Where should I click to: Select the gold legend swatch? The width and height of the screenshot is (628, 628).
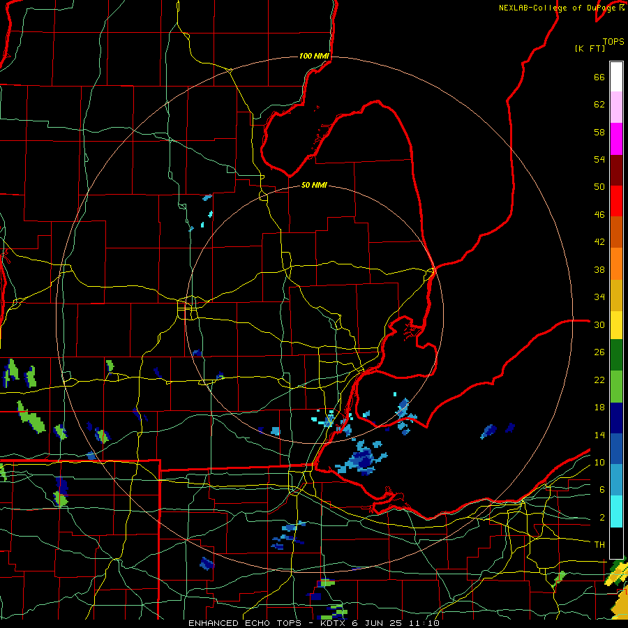[x=616, y=295]
